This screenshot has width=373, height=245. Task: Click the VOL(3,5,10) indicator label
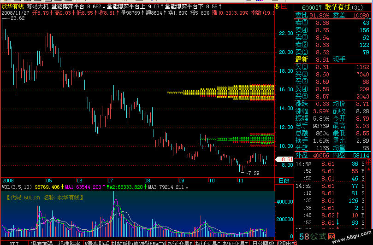[17, 187]
